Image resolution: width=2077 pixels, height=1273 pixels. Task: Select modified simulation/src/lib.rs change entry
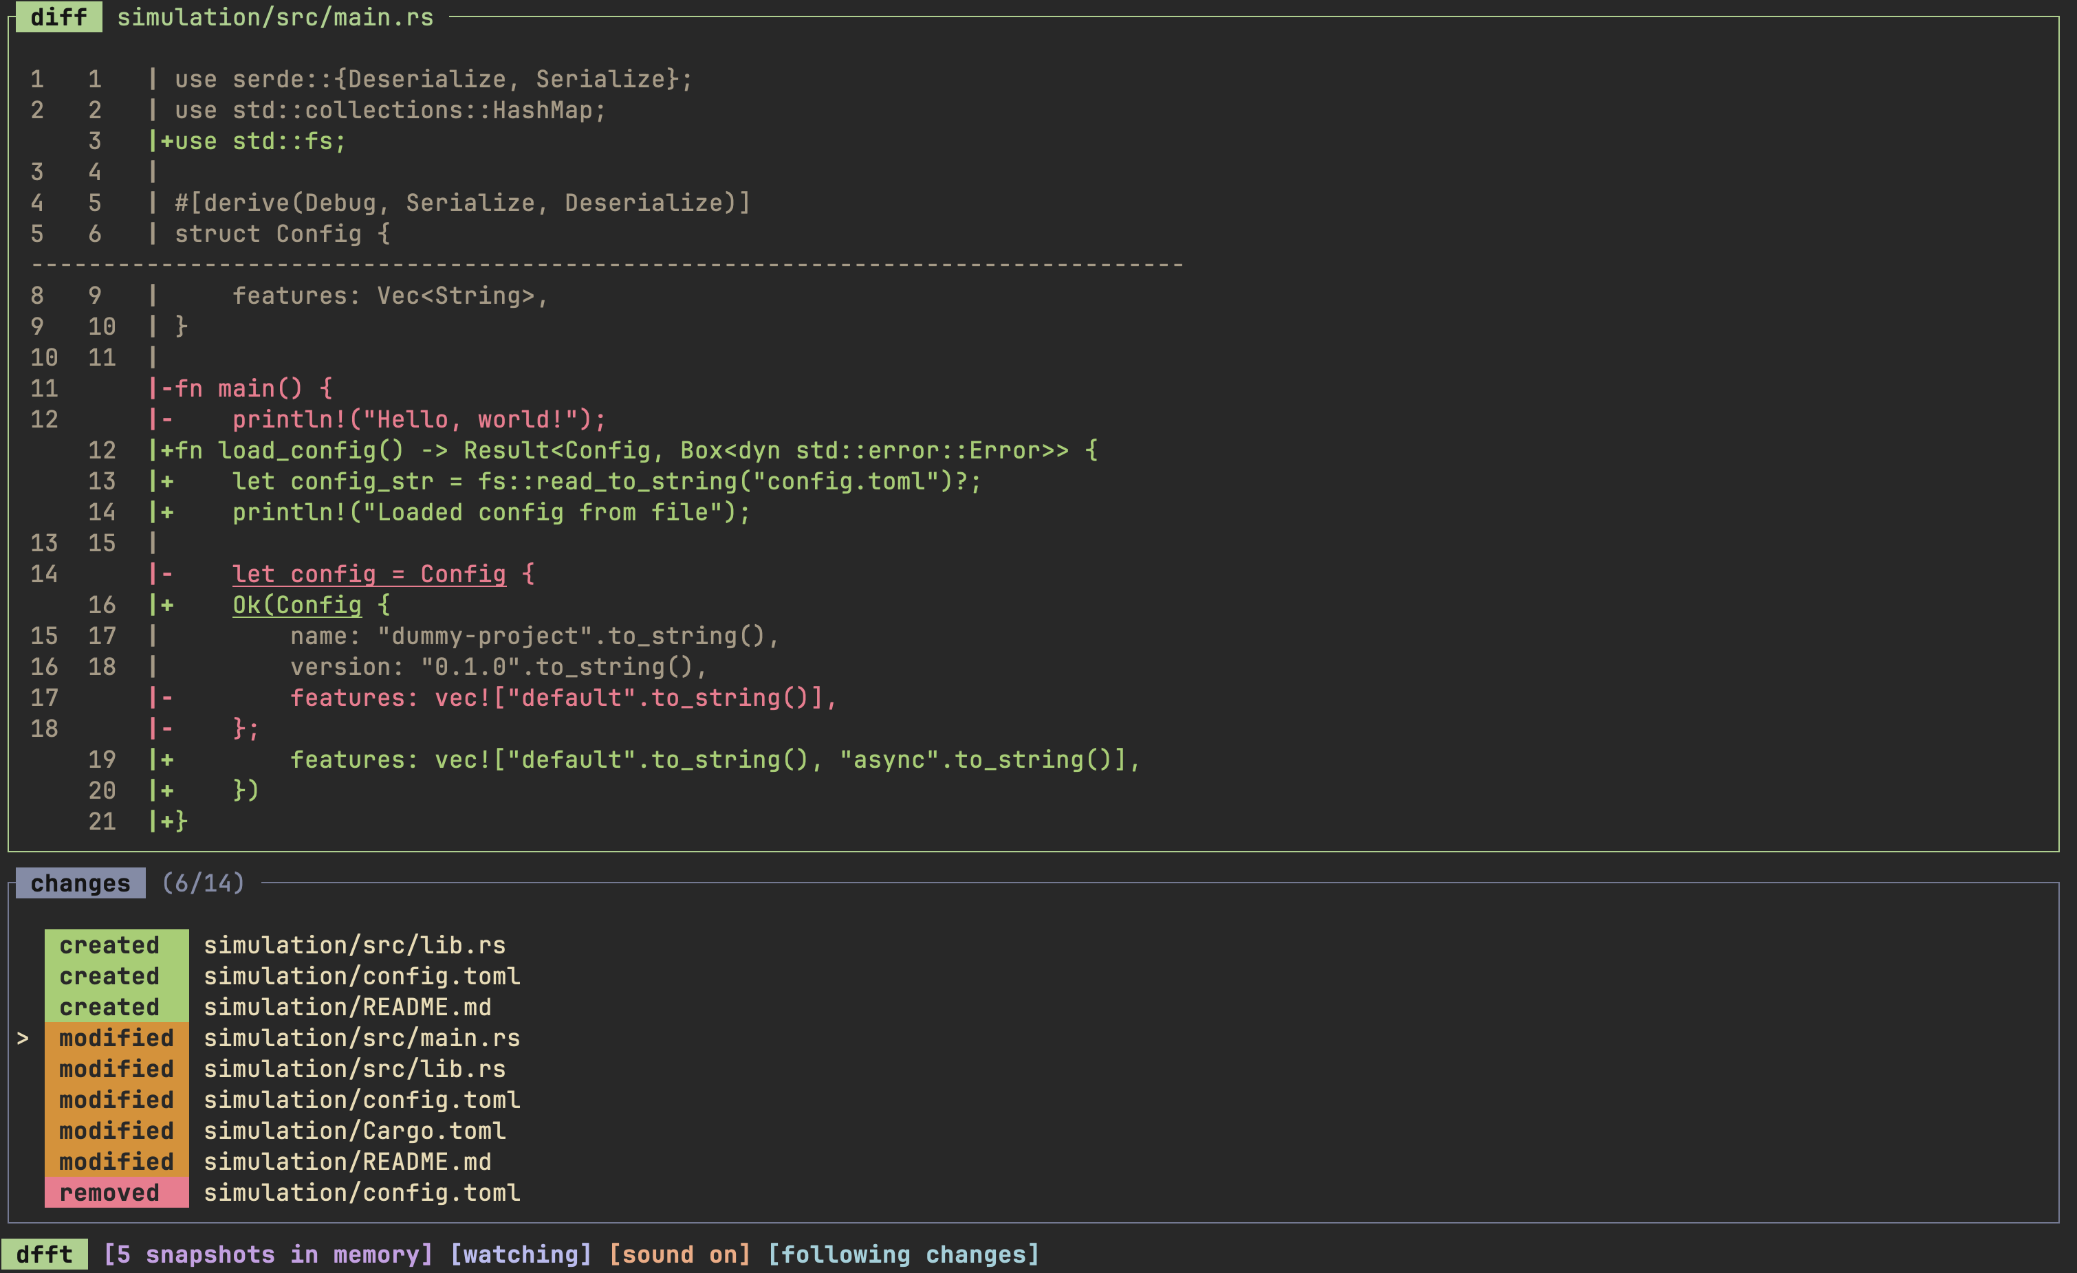[354, 1068]
